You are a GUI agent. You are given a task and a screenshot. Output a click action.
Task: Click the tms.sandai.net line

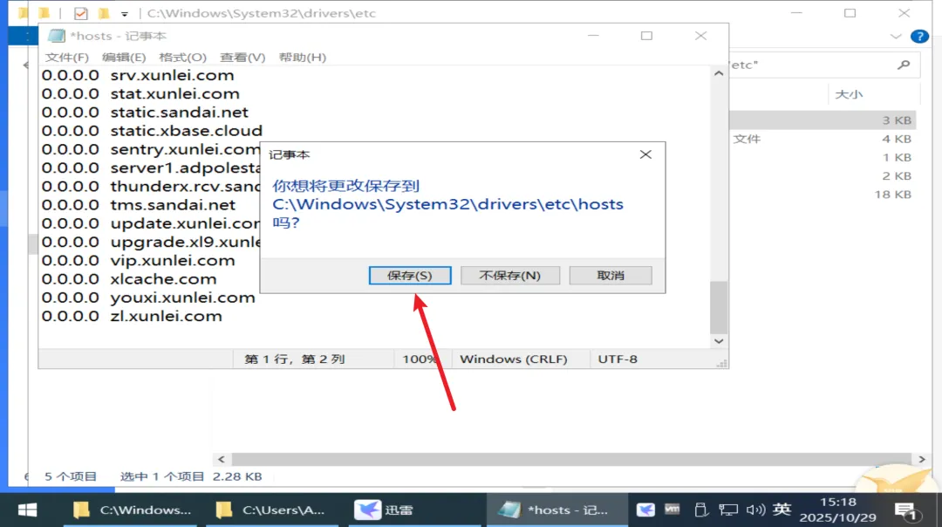pyautogui.click(x=138, y=205)
